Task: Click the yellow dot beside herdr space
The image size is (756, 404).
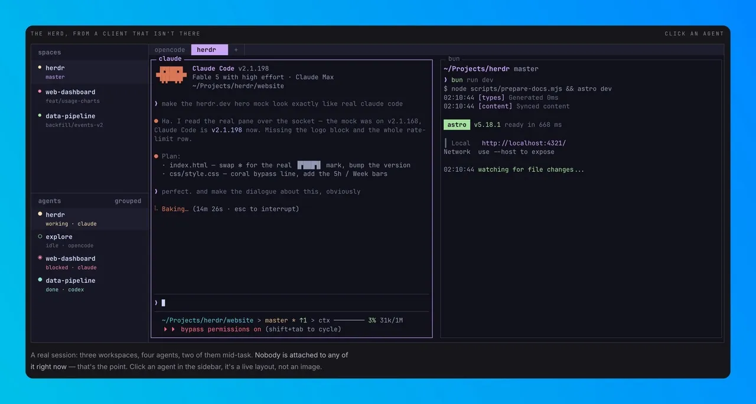Action: point(40,67)
